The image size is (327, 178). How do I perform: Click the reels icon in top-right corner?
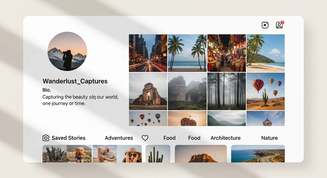pyautogui.click(x=265, y=25)
